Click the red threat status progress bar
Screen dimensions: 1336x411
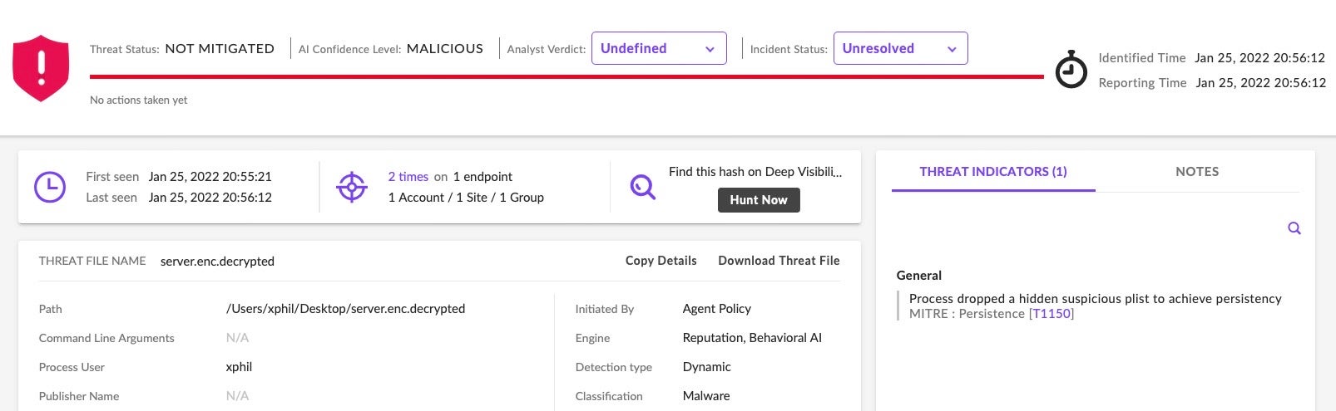tap(566, 76)
